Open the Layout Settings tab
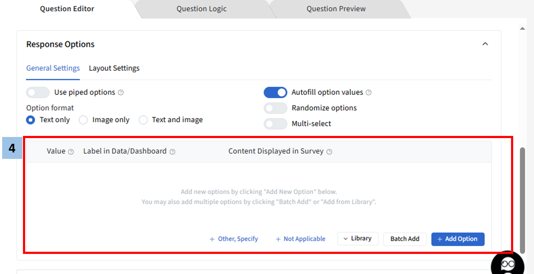The width and height of the screenshot is (534, 274). [x=114, y=68]
